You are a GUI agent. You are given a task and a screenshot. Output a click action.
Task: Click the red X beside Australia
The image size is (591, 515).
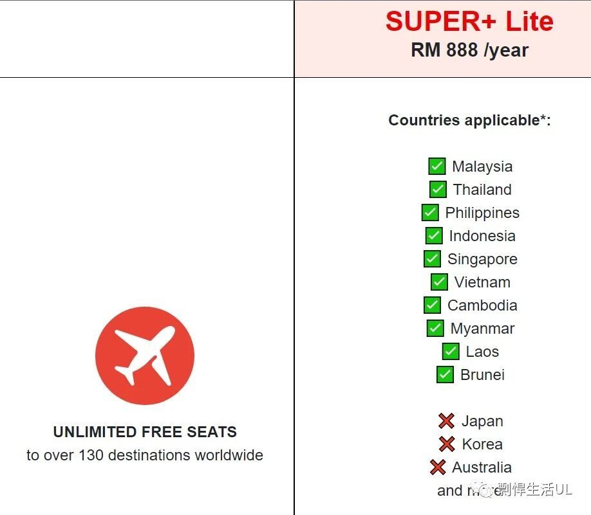pyautogui.click(x=438, y=467)
